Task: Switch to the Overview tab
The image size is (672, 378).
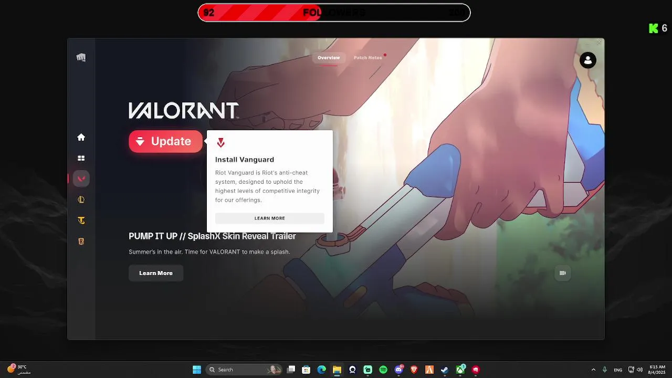Action: [329, 58]
